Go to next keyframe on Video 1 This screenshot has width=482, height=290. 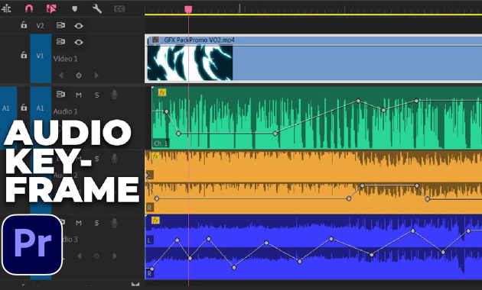(96, 76)
